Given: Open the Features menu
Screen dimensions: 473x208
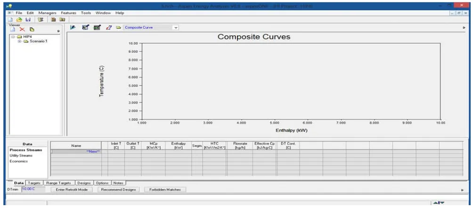Looking at the screenshot, I should (x=68, y=13).
